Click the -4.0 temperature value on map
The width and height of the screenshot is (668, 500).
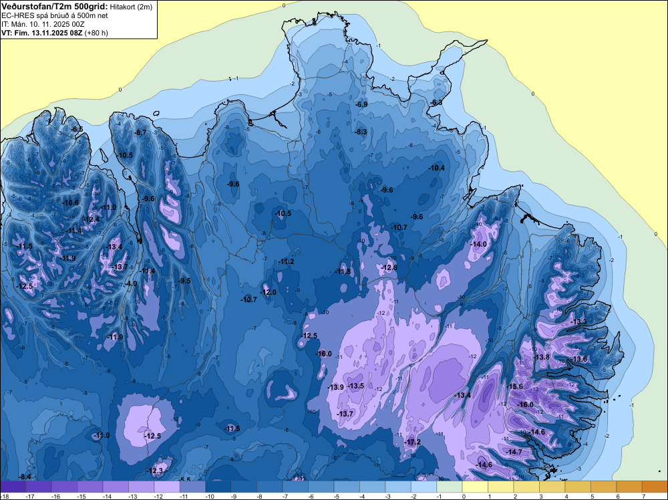pyautogui.click(x=131, y=283)
